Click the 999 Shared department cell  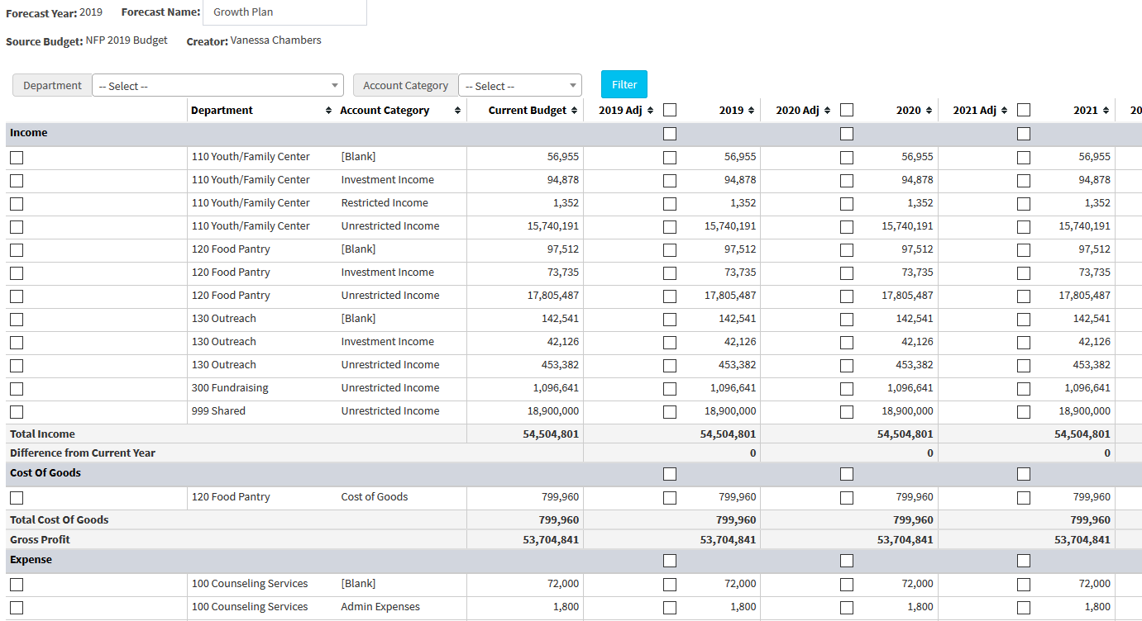pyautogui.click(x=218, y=411)
